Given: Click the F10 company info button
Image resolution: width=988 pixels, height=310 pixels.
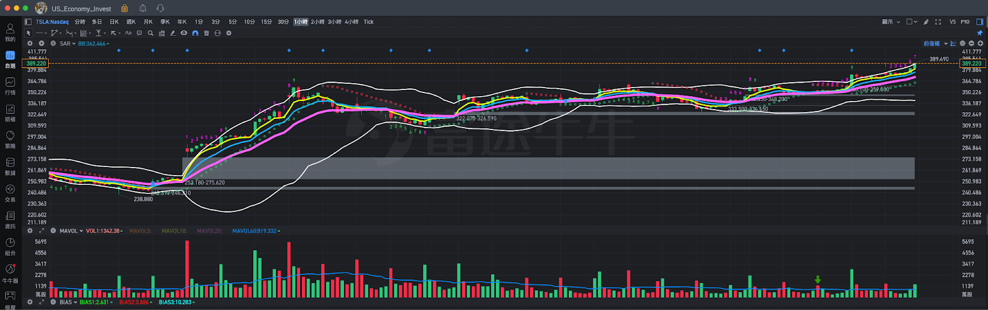Looking at the screenshot, I should pos(965,22).
